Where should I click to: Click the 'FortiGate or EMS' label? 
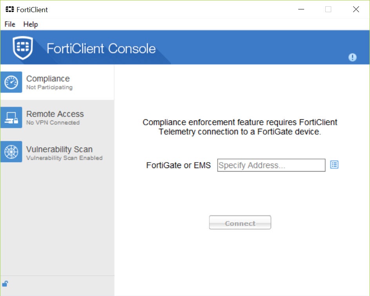178,165
